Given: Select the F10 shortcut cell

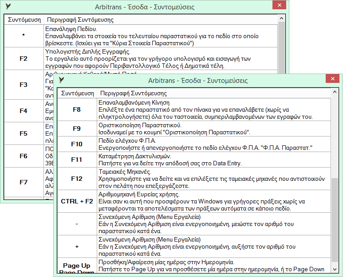Looking at the screenshot, I should point(77,144).
